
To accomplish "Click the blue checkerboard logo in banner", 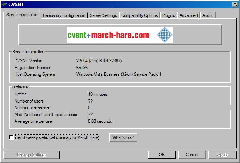I will point(164,35).
